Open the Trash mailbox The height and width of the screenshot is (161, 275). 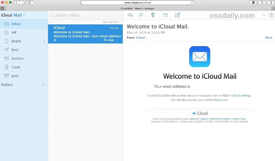click(x=24, y=67)
